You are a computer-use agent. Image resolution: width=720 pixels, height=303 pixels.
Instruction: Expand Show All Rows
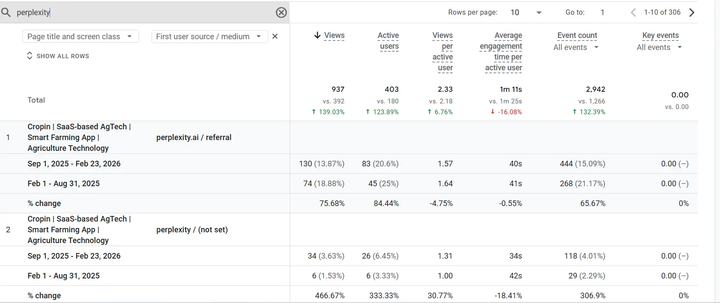point(58,56)
